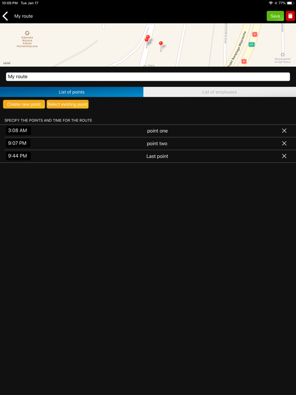
Task: Open the map Legal link
Action: pyautogui.click(x=7, y=63)
